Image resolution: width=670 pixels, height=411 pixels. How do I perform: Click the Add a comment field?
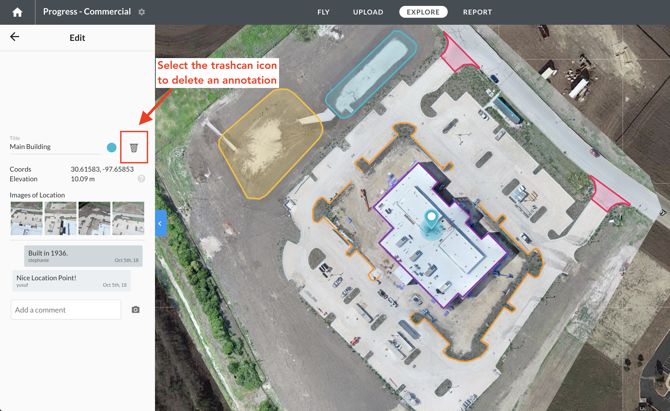point(66,310)
